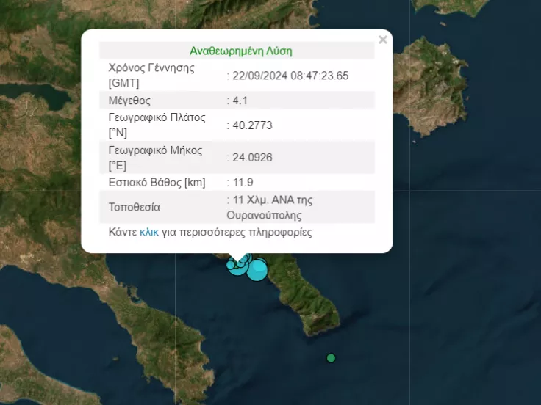Click the 'Γεωγραφικό Μήκος [°E]' label

154,157
